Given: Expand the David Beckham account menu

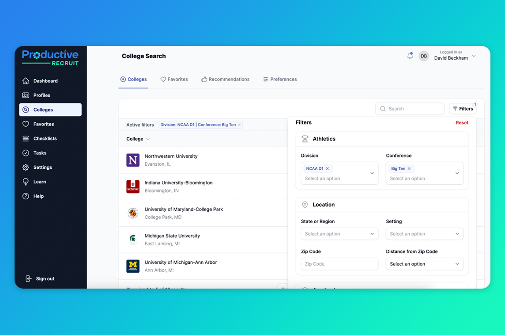Looking at the screenshot, I should coord(474,56).
